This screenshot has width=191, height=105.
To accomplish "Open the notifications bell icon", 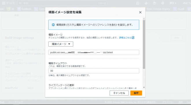I will [146, 3].
